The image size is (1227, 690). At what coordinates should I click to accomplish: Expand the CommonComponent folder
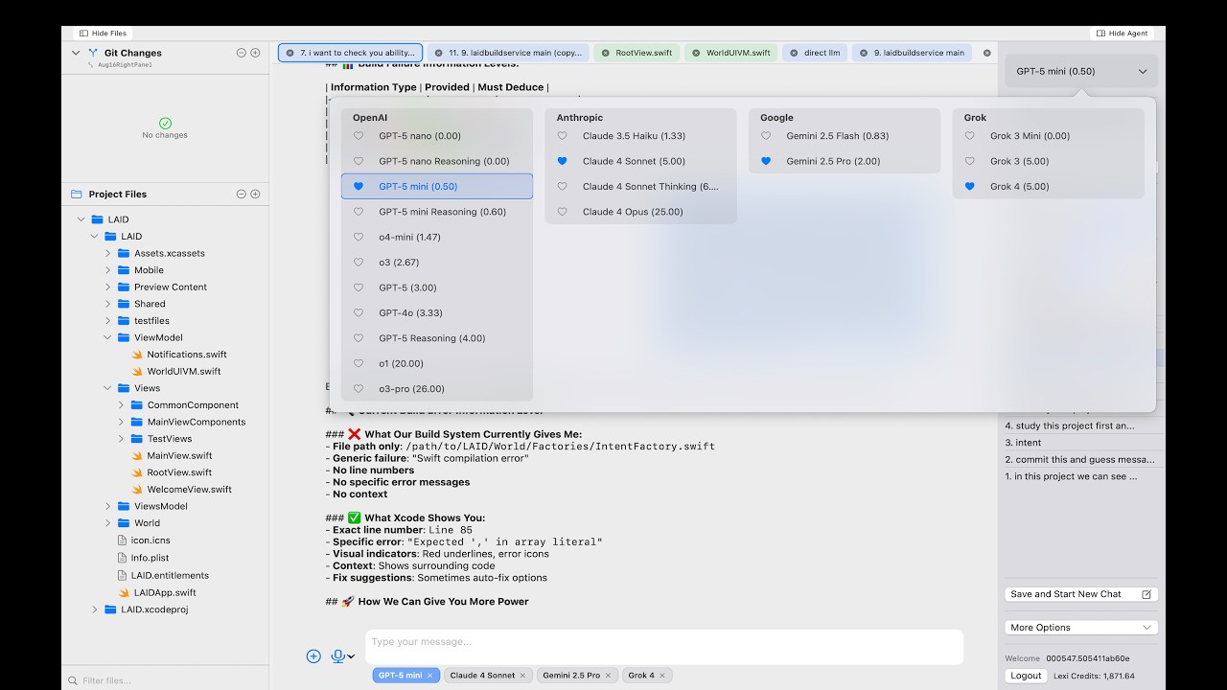[x=121, y=405]
